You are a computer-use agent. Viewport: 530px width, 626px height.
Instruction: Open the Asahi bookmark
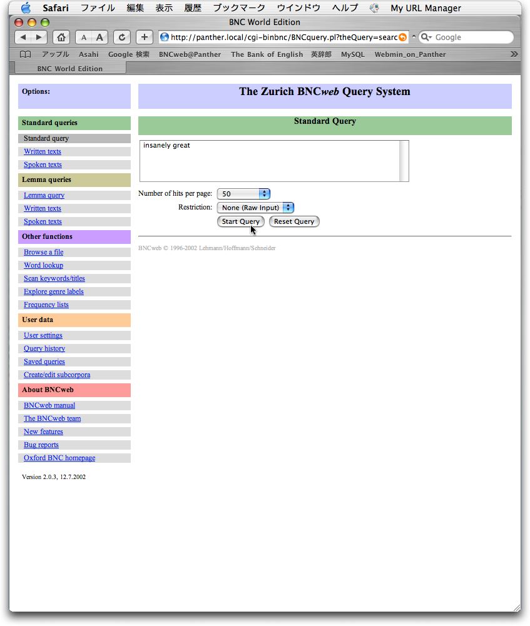pos(88,54)
